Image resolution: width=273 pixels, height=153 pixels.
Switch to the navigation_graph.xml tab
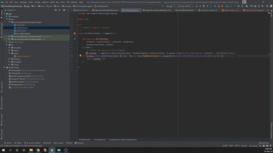point(208,10)
